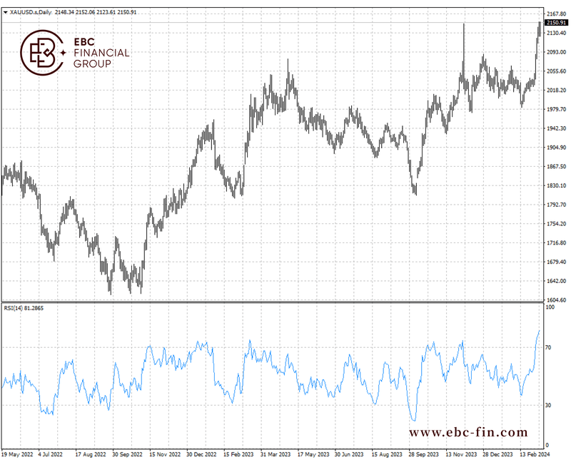Click the 15 Feb 2023 date label
This screenshot has height=467, width=571.
point(239,453)
